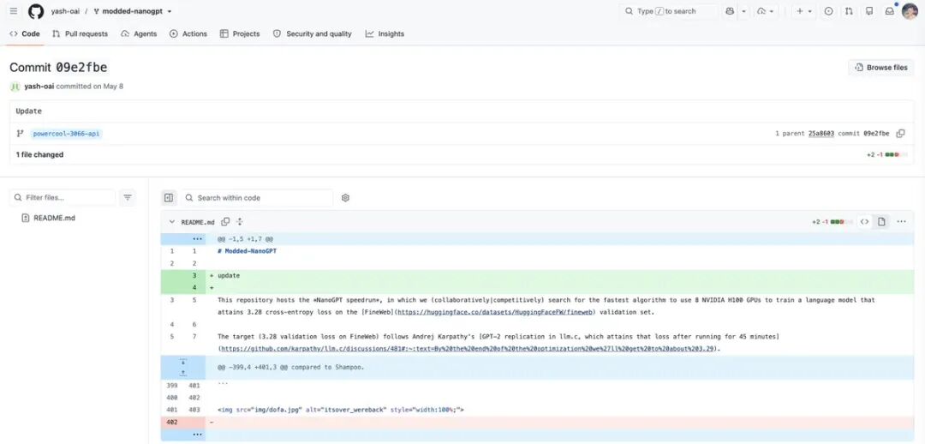Select README.md in the file tree

[54, 218]
